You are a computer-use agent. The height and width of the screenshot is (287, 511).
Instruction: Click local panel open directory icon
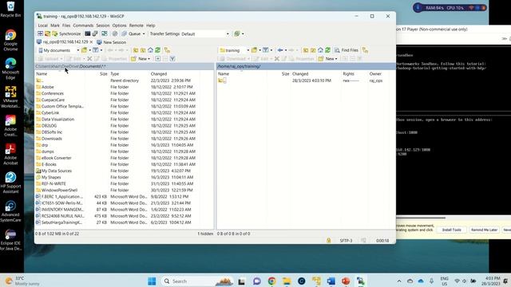84,50
